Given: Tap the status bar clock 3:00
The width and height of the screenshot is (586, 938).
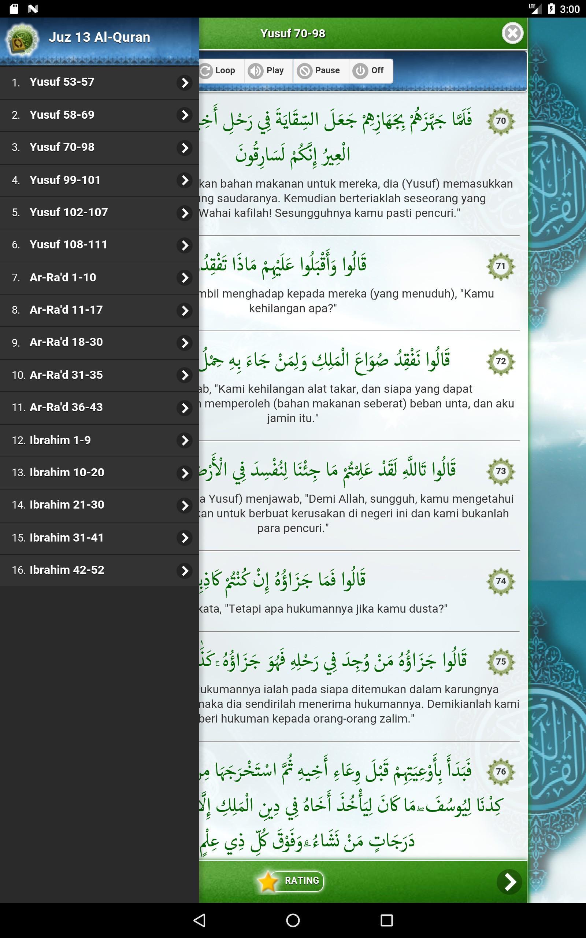Looking at the screenshot, I should 569,9.
